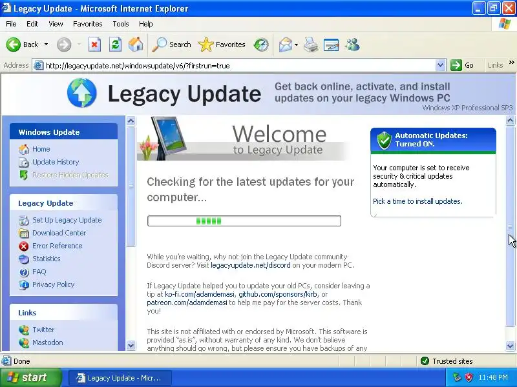Click the Trusted sites status bar zone
517x387 pixels.
click(447, 361)
